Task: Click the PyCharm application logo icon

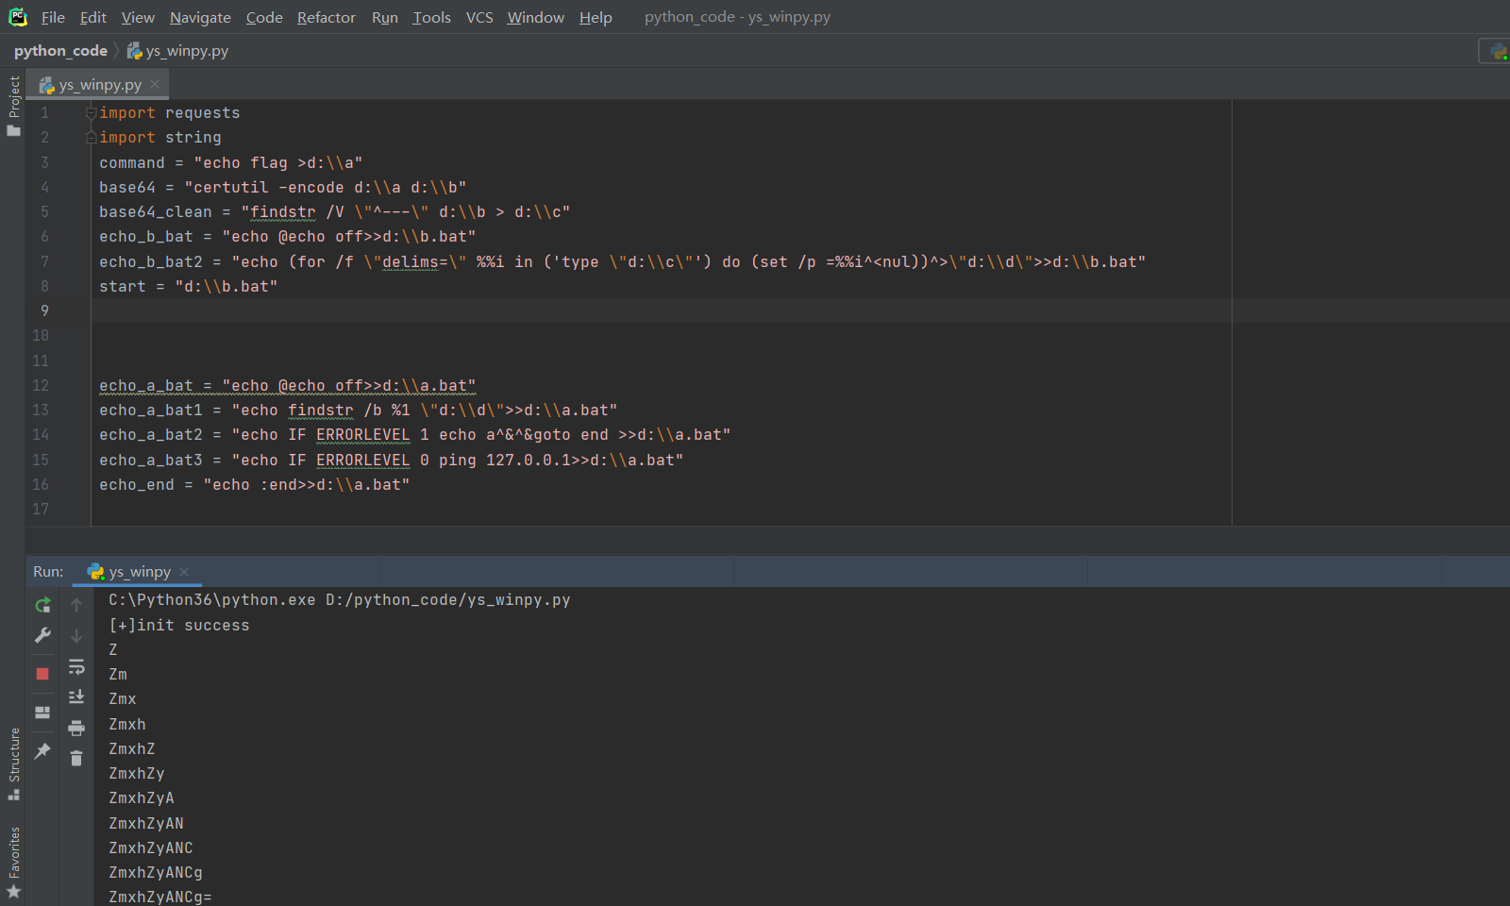Action: (x=17, y=17)
